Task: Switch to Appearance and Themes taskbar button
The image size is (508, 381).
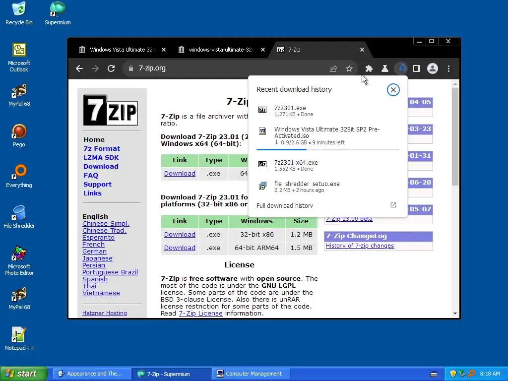Action: tap(91, 374)
